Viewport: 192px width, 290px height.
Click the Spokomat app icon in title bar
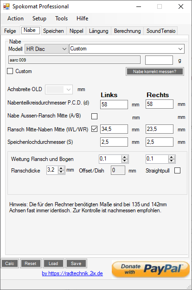point(6,6)
